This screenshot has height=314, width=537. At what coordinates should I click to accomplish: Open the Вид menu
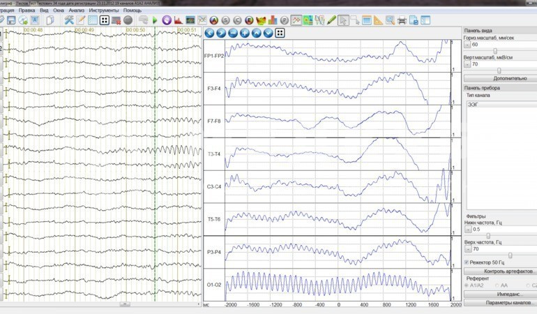44,10
